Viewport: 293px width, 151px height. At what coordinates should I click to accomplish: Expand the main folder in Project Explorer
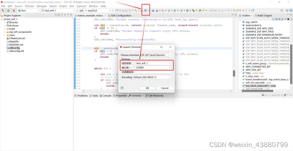click(x=5, y=35)
